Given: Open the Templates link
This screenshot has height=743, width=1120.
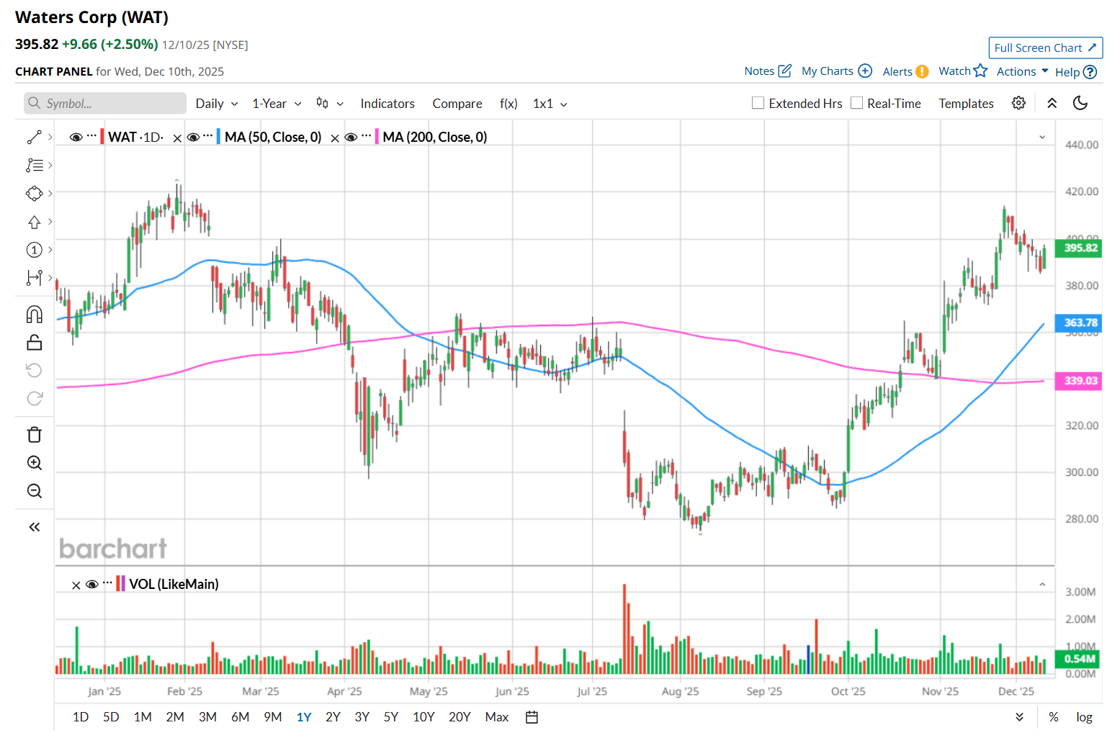Looking at the screenshot, I should [966, 104].
